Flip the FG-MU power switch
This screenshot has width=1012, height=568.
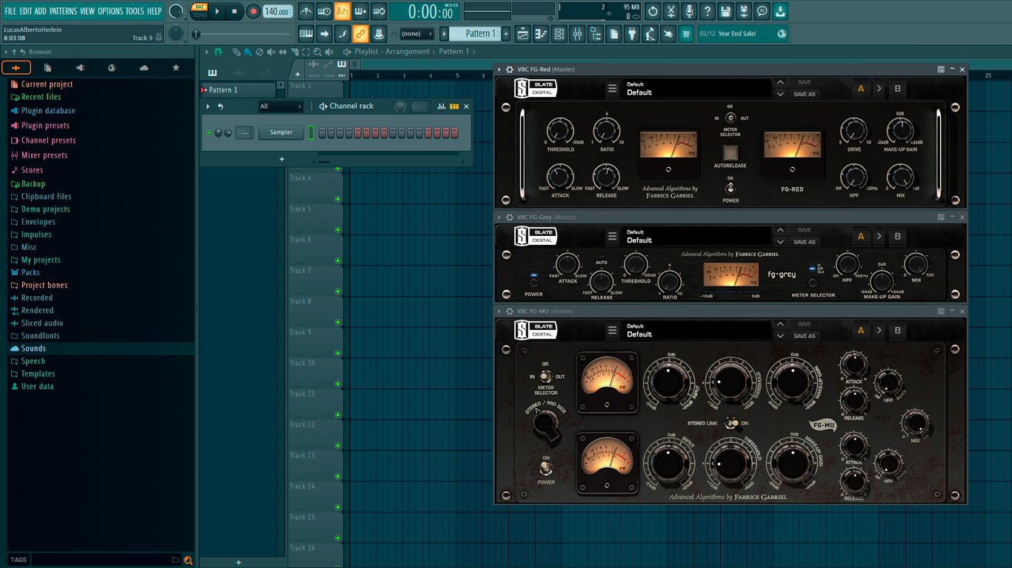coord(545,469)
